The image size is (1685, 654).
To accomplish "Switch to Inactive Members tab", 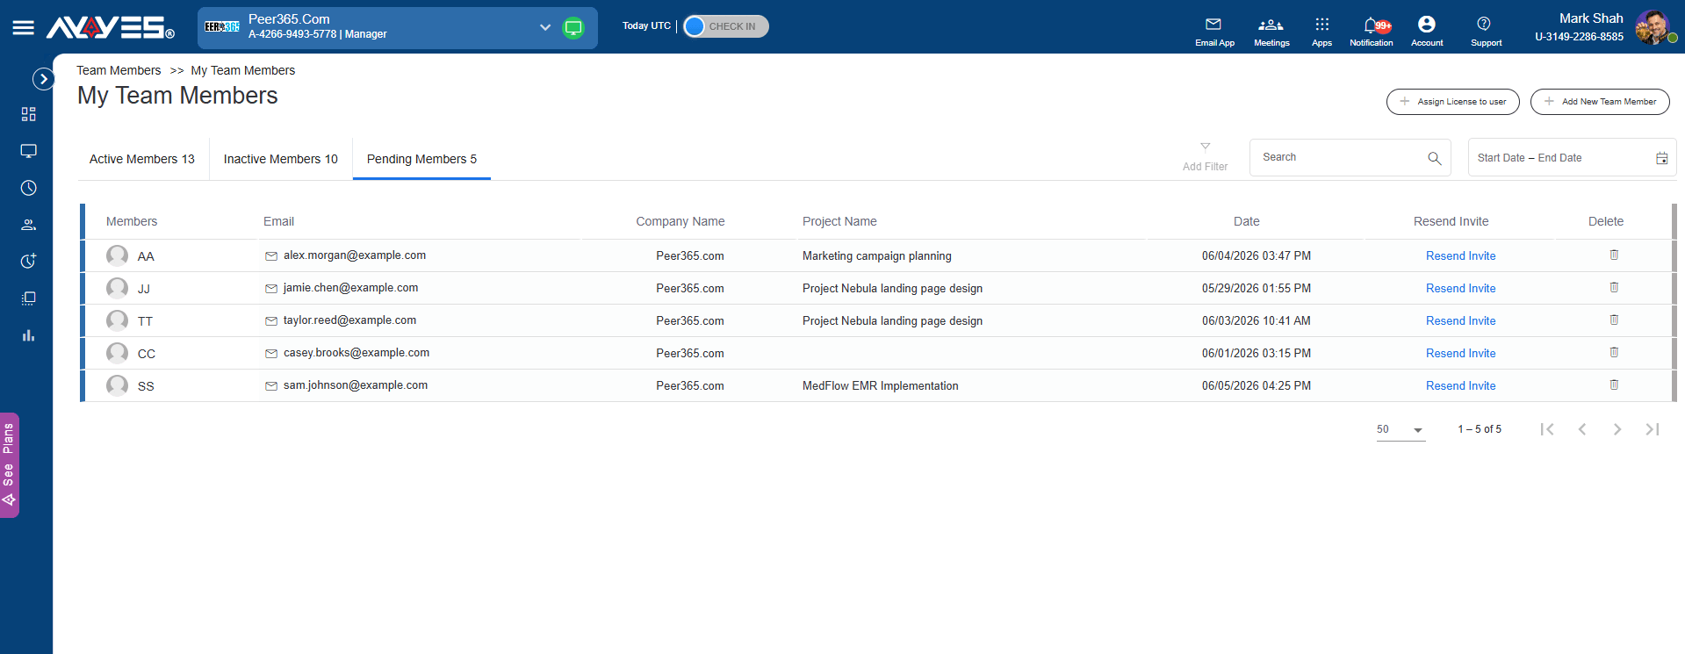I will point(281,159).
